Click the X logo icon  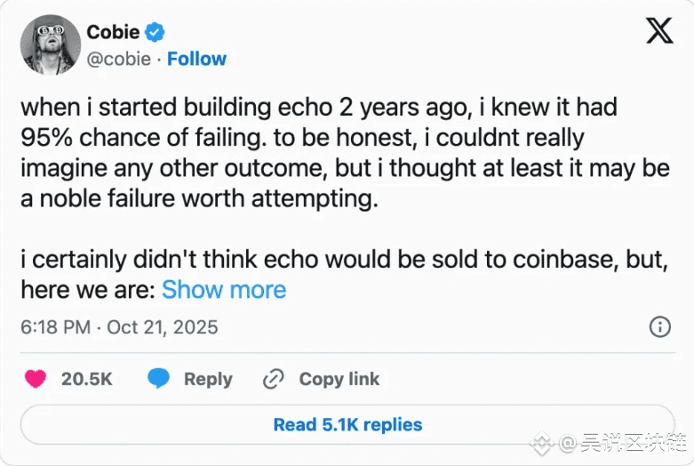[659, 33]
